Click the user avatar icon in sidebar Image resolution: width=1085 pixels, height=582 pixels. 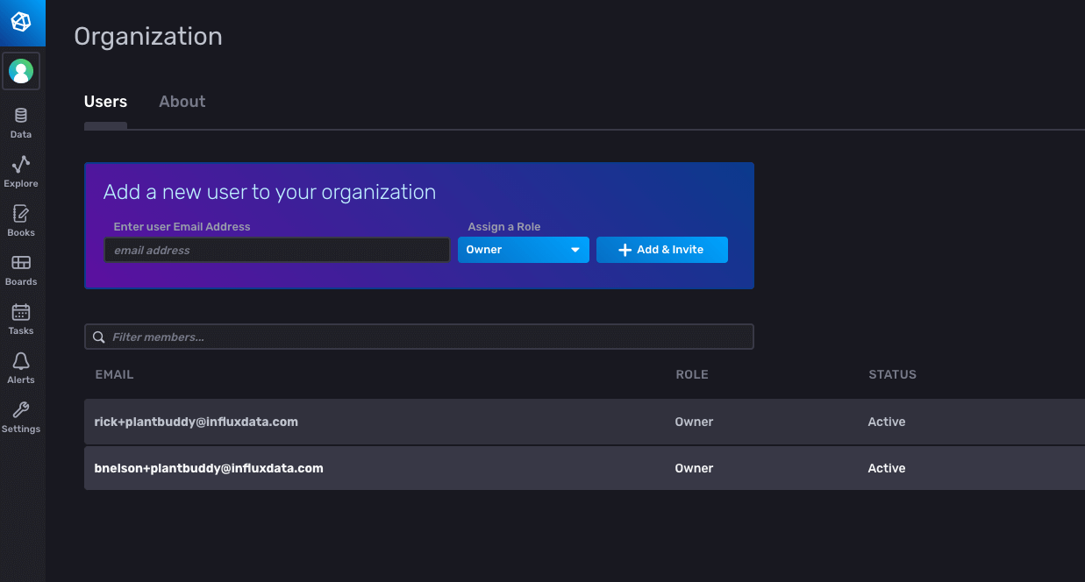(21, 71)
